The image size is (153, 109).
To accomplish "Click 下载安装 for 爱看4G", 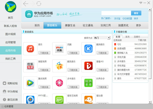I will [x=103, y=70].
